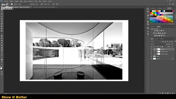Select the Capa 1 layer thumbnail
Screen dimensions: 176x99
click(x=155, y=56)
